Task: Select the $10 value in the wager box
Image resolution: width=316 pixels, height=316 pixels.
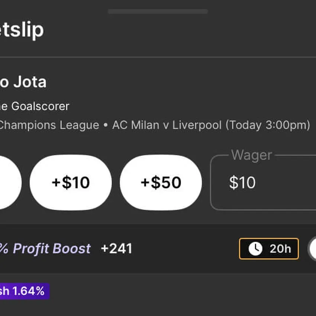Action: tap(242, 183)
